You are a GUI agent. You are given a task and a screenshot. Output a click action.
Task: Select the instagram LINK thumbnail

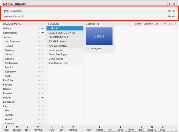(x=99, y=36)
